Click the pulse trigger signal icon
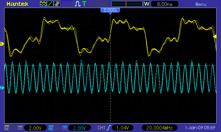The height and width of the screenshot is (132, 221). 78,4
